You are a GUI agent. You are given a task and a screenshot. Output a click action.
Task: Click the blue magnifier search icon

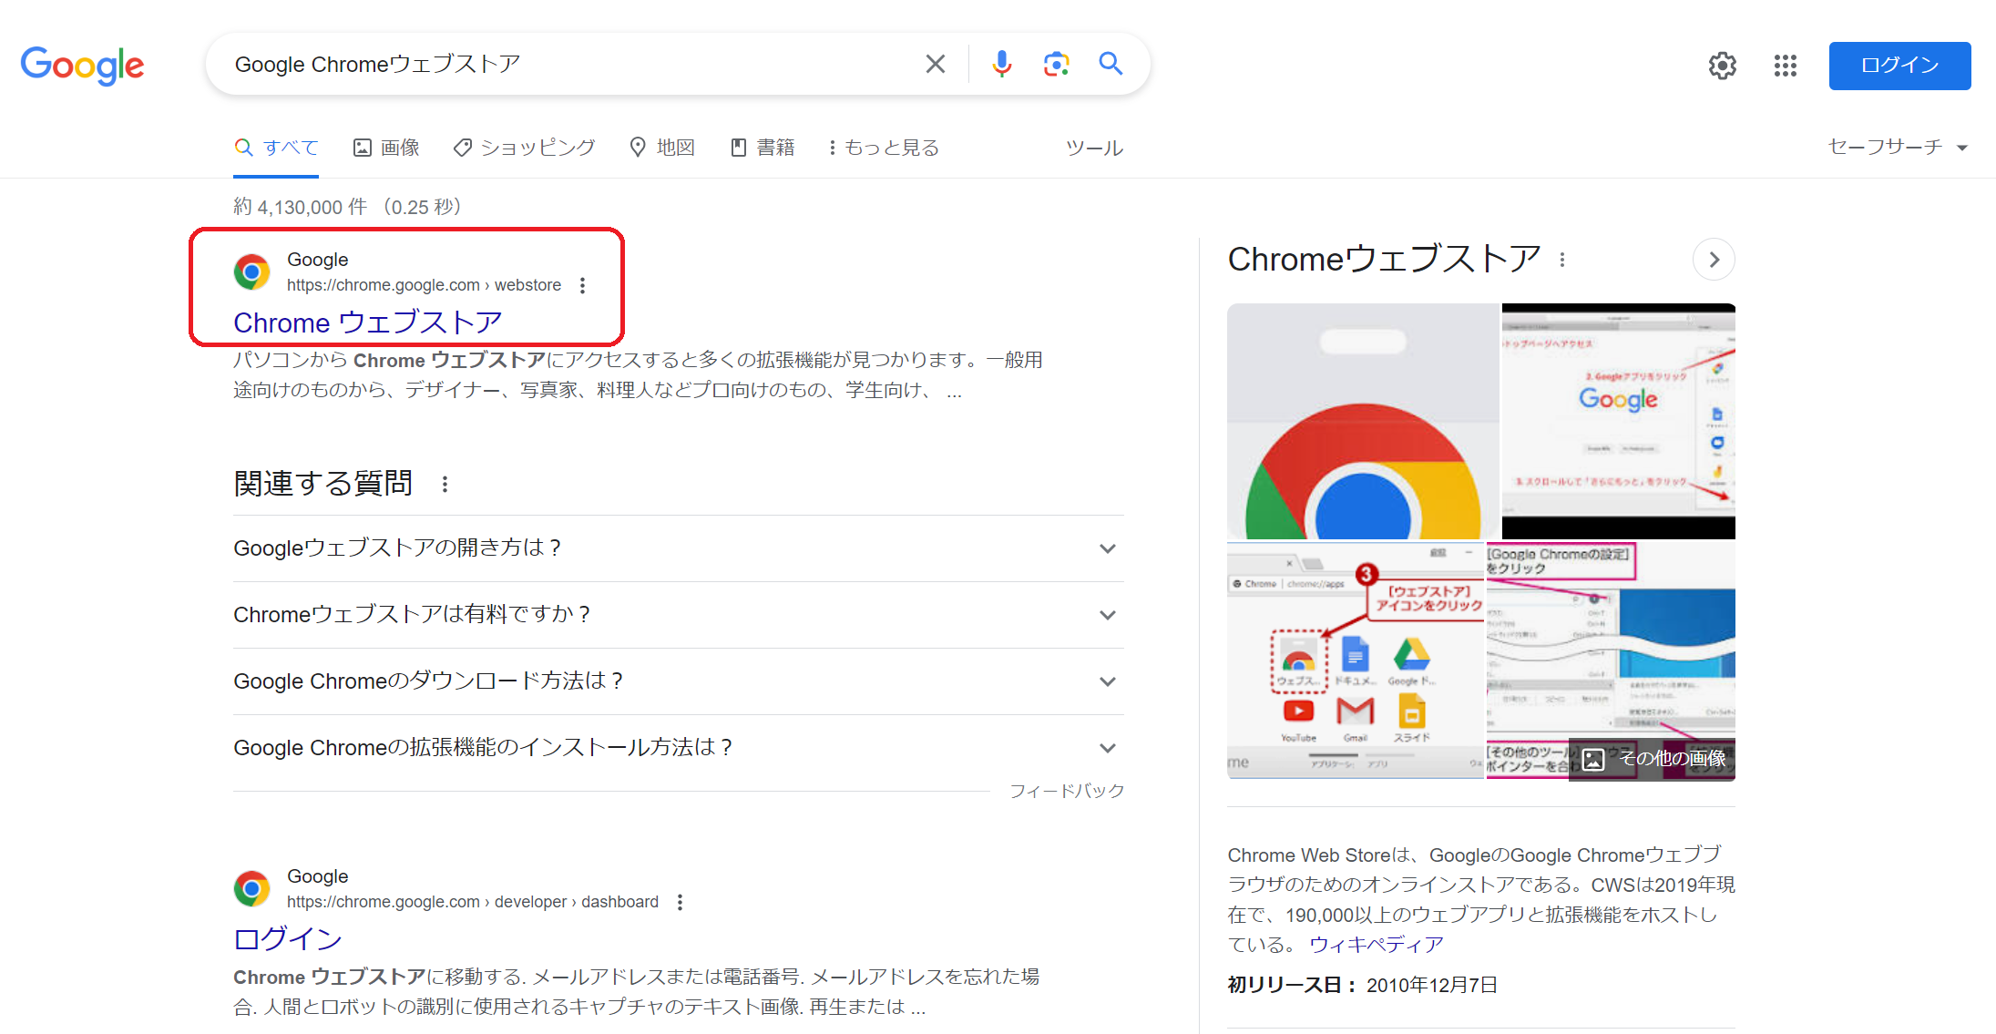pyautogui.click(x=1111, y=64)
